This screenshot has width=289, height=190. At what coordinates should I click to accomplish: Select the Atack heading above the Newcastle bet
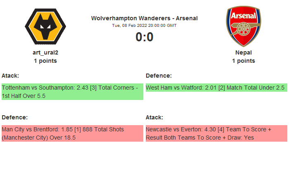[x=154, y=117]
